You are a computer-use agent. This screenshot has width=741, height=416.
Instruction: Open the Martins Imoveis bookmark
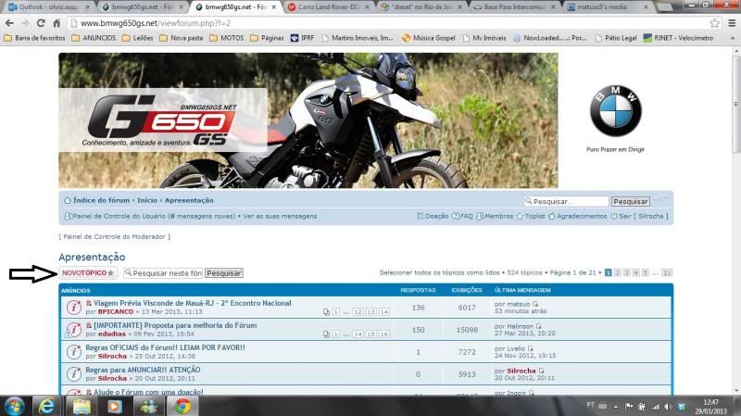pos(358,38)
